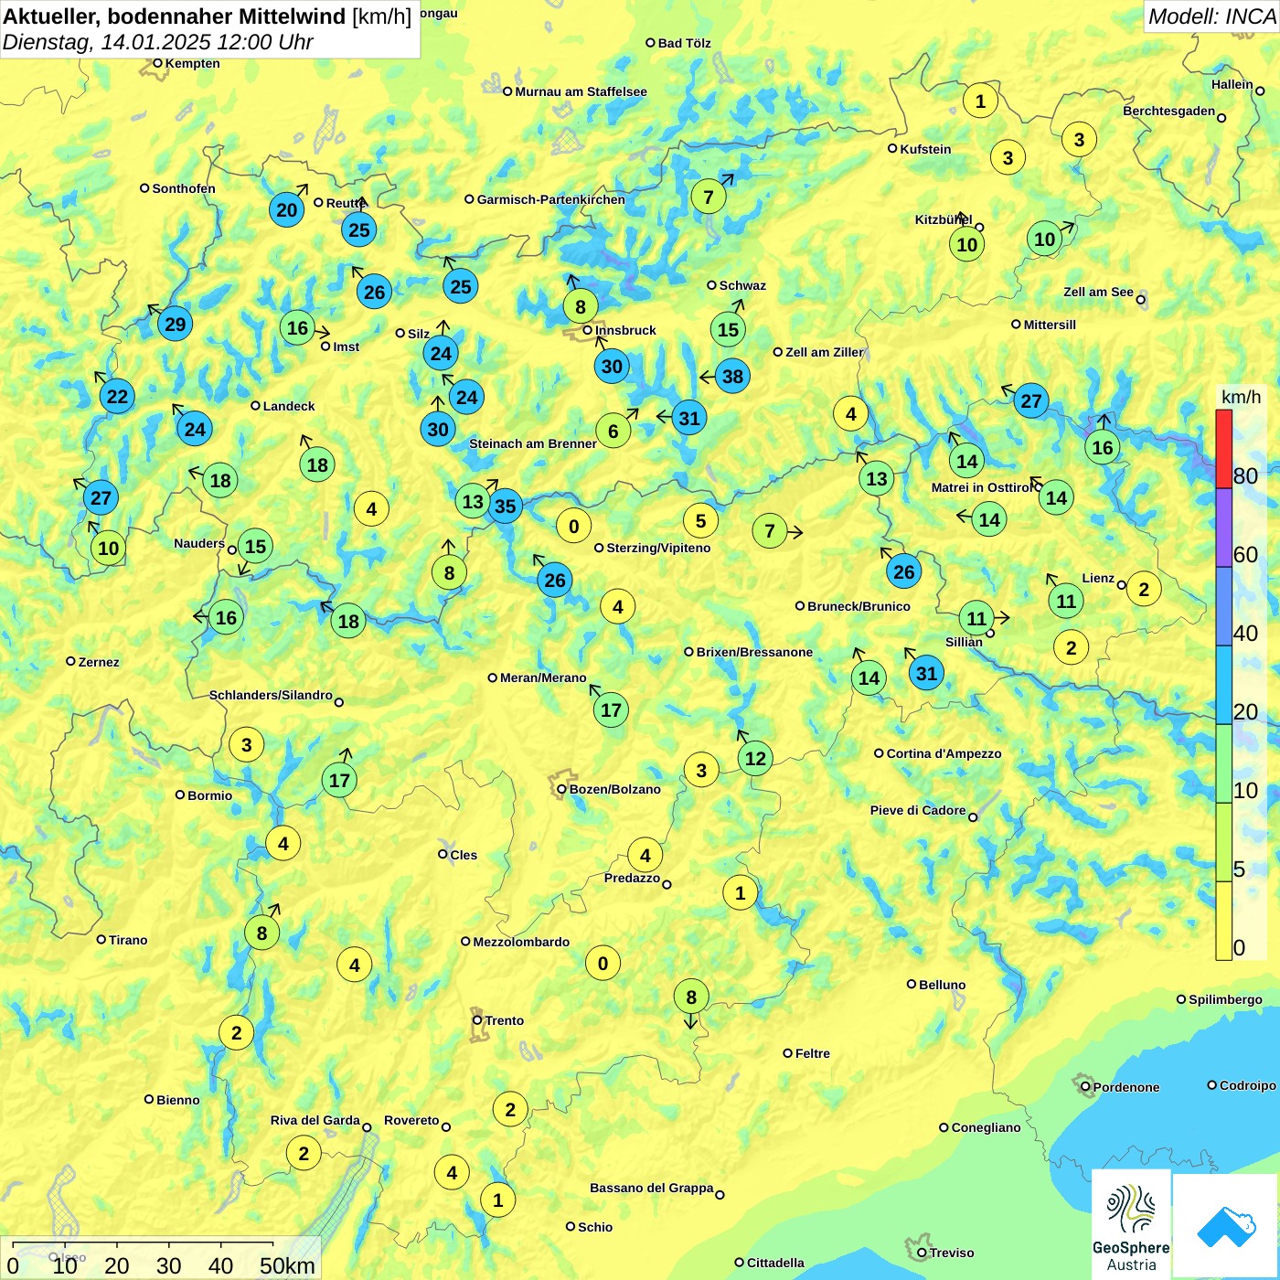Click the Steinach am Brenner label

[532, 443]
